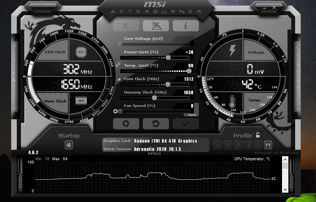This screenshot has width=316, height=202.
Task: Click the thermometer temperature icon
Action: [232, 102]
